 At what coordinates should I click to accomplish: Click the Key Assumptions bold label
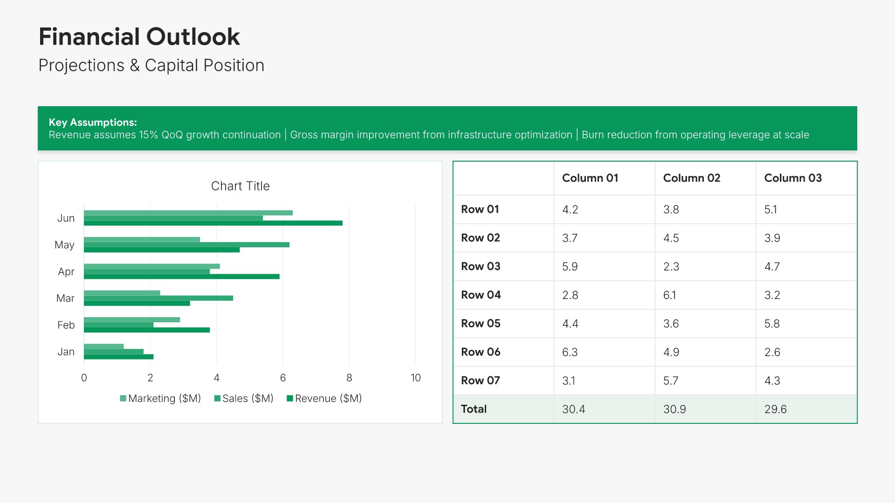(93, 122)
